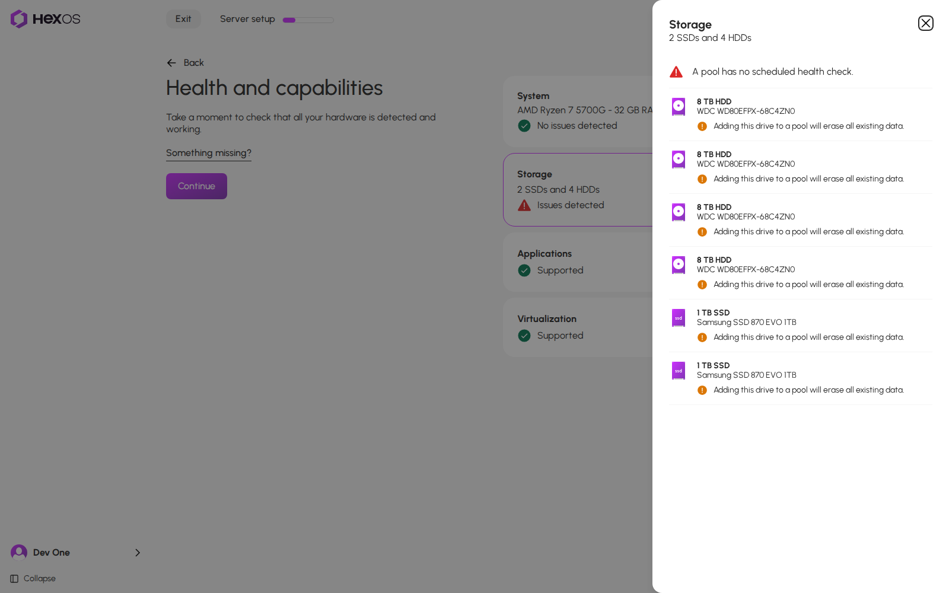This screenshot has height=593, width=949.
Task: Open the Something missing? link
Action: (209, 153)
